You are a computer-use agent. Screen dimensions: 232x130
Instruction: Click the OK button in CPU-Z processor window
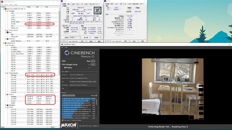click(x=99, y=41)
